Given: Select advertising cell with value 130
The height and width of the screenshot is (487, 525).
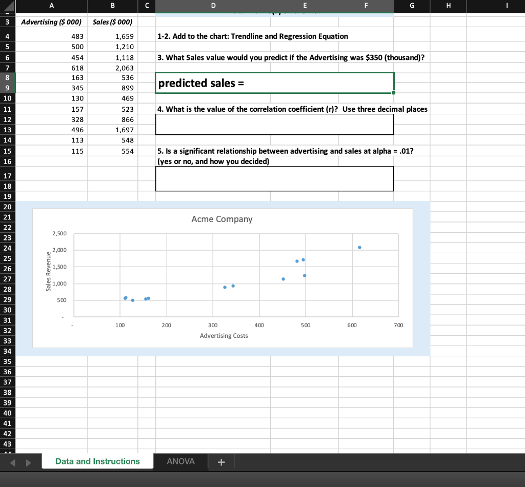Looking at the screenshot, I should 52,98.
